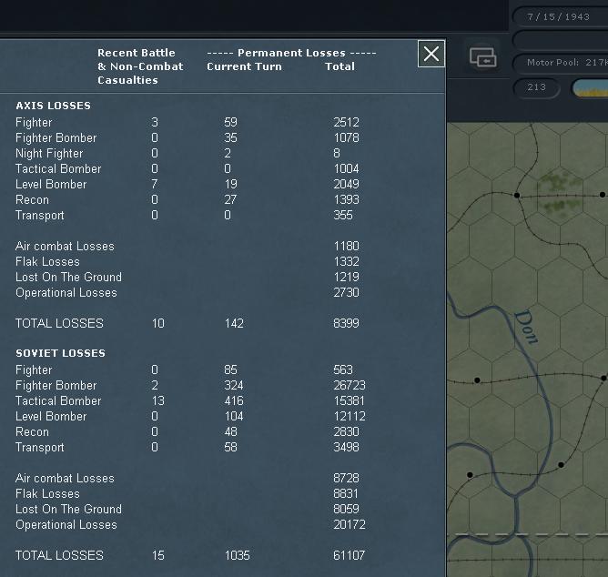
Task: Click Axis Fighter current turn 59
Action: (230, 122)
